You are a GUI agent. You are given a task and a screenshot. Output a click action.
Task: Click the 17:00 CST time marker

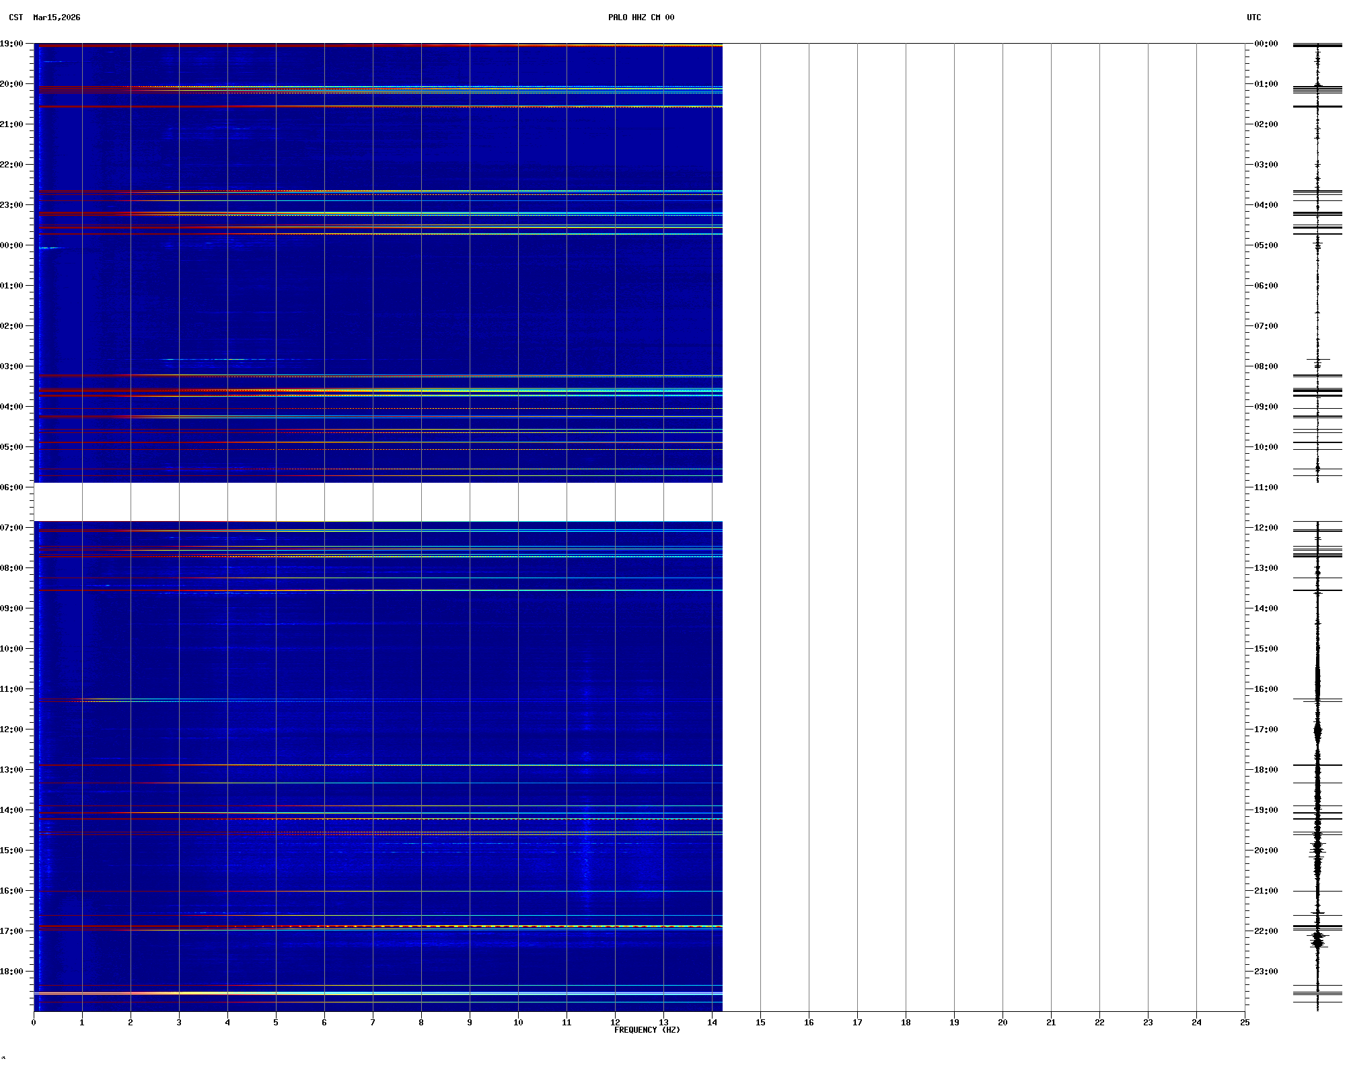[11, 931]
